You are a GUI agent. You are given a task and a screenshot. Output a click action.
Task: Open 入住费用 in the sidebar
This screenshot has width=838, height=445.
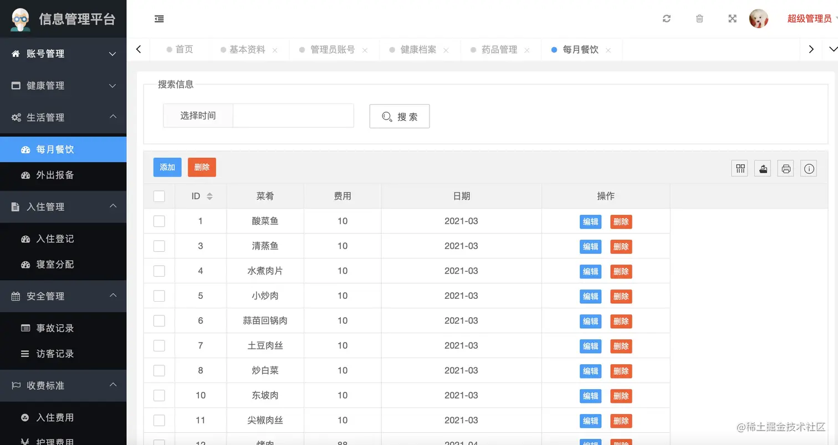(x=63, y=418)
